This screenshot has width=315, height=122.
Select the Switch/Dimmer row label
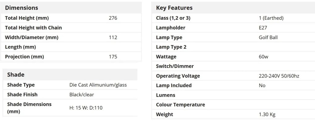175,66
